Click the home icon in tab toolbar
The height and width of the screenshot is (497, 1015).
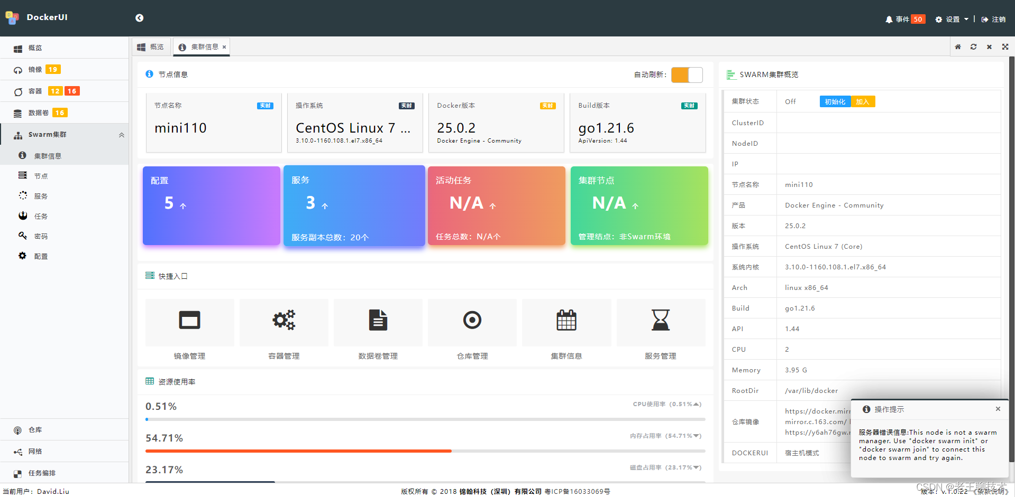(x=958, y=47)
